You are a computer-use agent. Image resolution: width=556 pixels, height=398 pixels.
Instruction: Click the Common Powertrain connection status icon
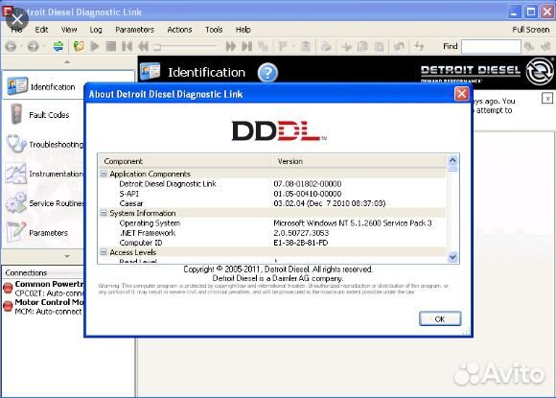(x=8, y=288)
